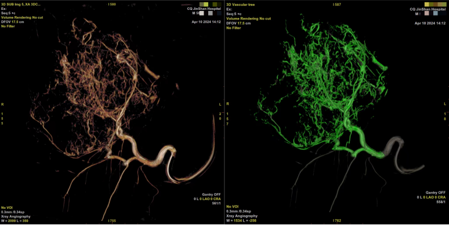Image resolution: width=449 pixels, height=225 pixels.
Task: Click "Volume Rendering No cut" in left viewport
Action: [22, 17]
